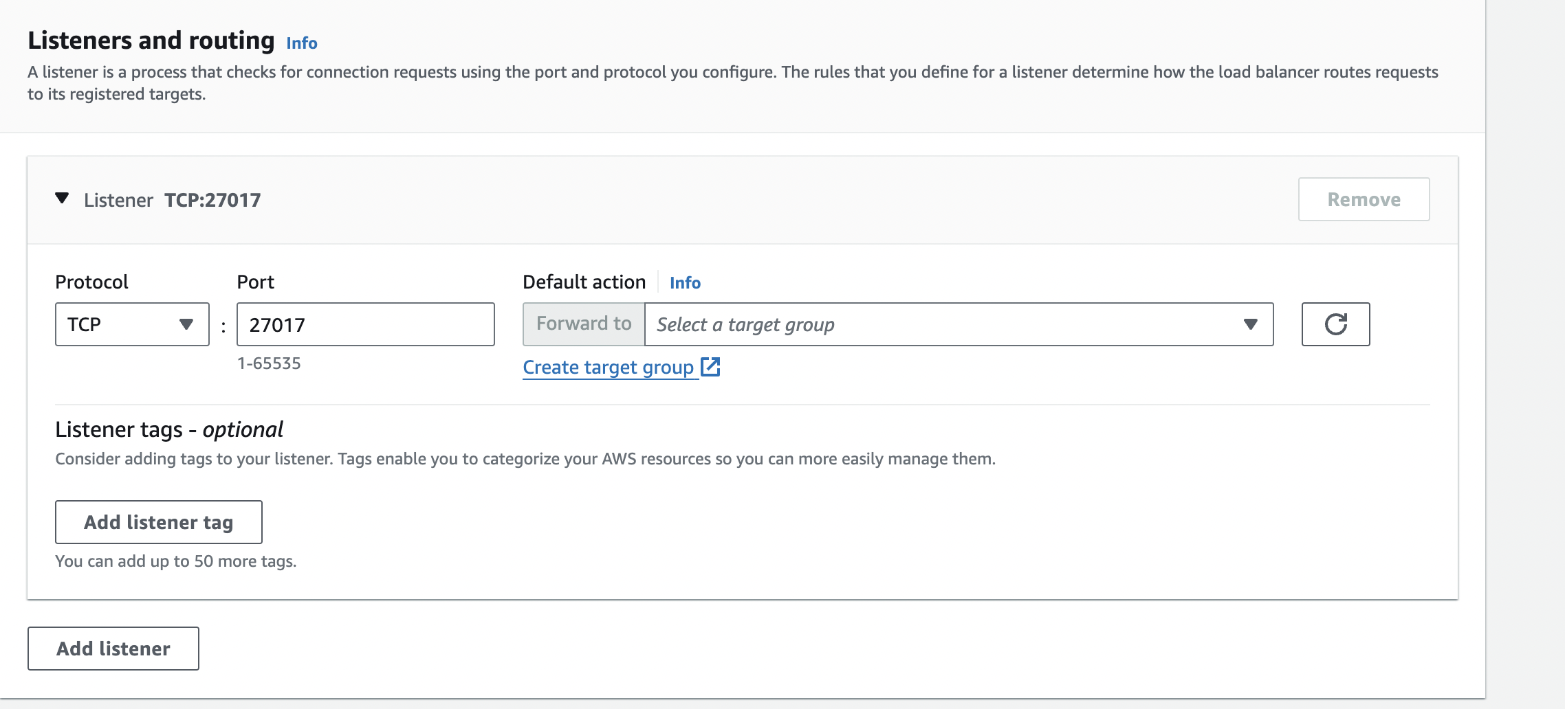Open the Create target group link
The height and width of the screenshot is (709, 1565).
coord(608,368)
